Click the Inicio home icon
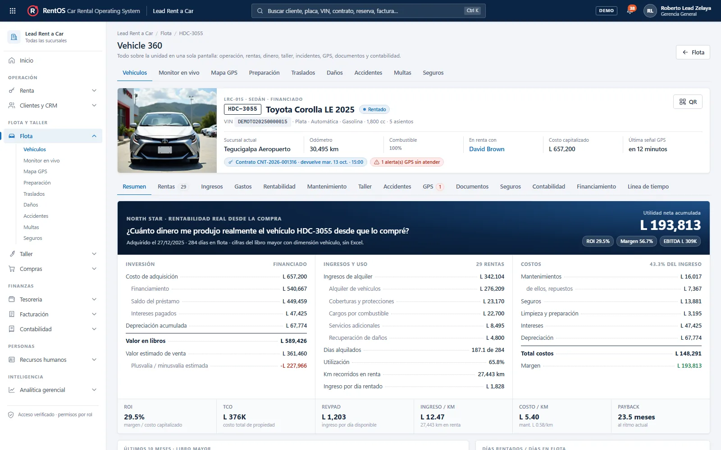The width and height of the screenshot is (721, 450). pyautogui.click(x=12, y=60)
